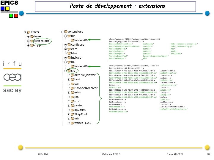Expand the webca-1.2.0 folder node
Image resolution: width=214 pixels, height=160 pixels.
69,123
